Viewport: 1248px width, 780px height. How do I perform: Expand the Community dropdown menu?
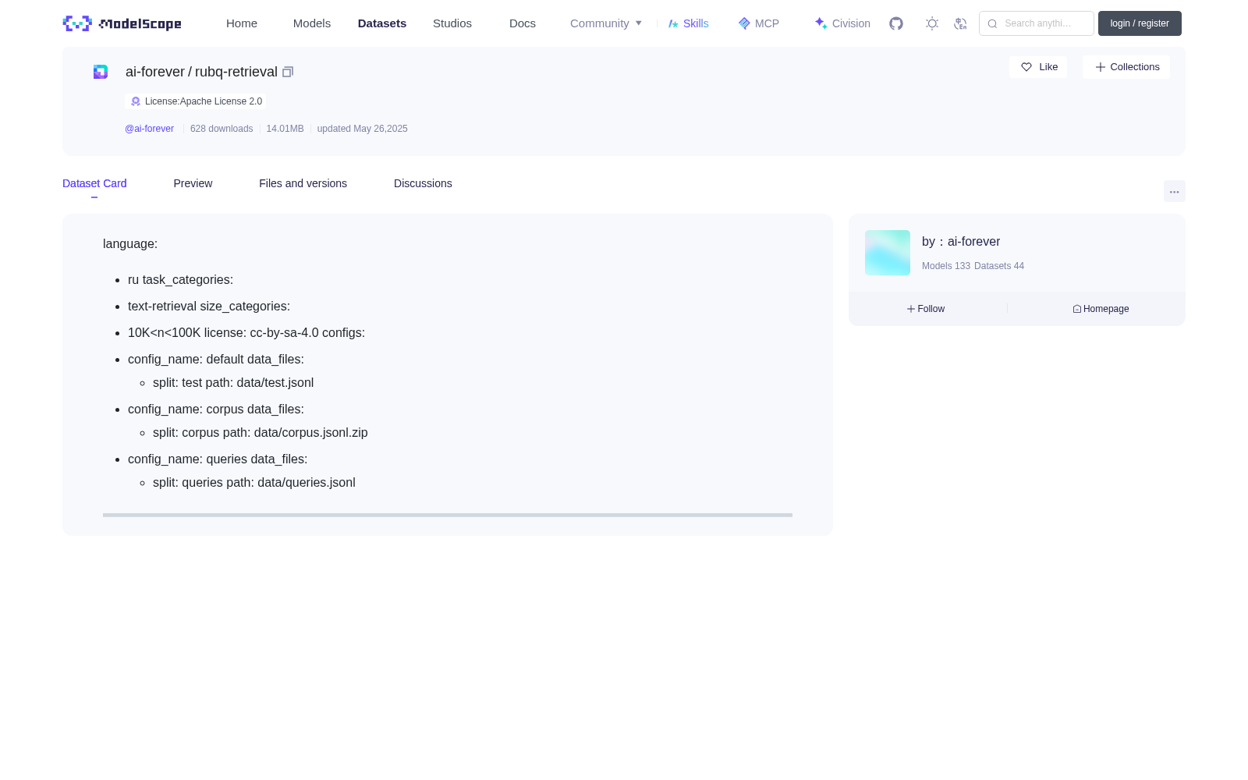click(606, 23)
